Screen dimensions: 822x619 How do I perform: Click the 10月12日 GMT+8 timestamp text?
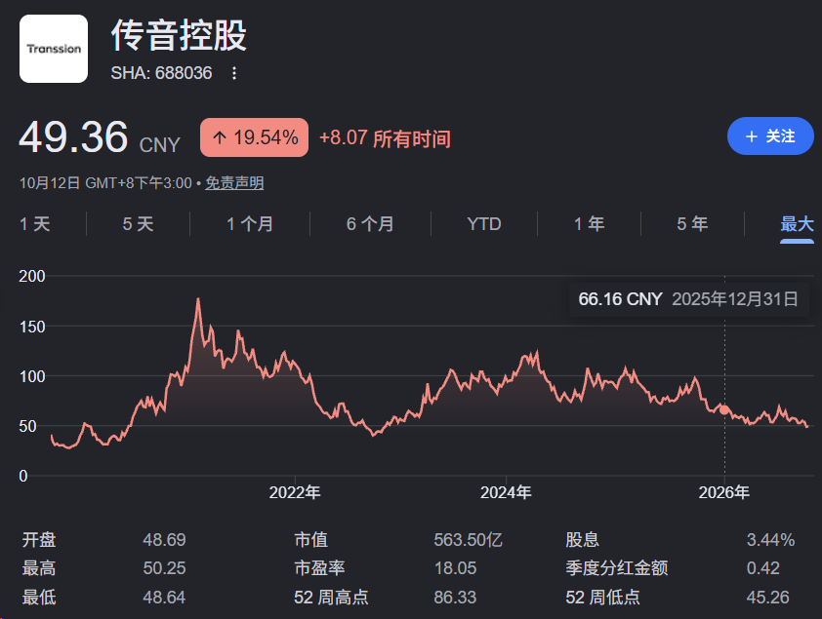tap(105, 183)
